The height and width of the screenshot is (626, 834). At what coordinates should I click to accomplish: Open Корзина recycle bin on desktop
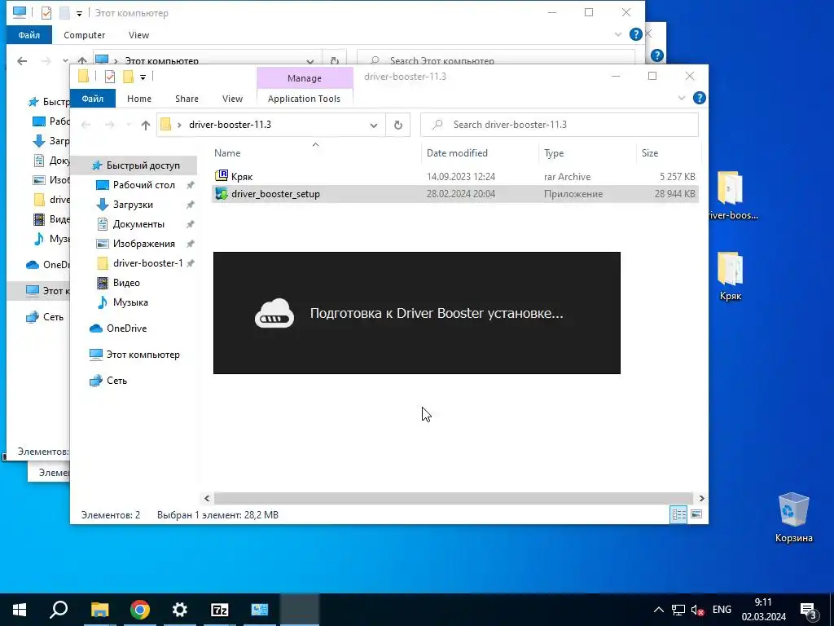[793, 518]
